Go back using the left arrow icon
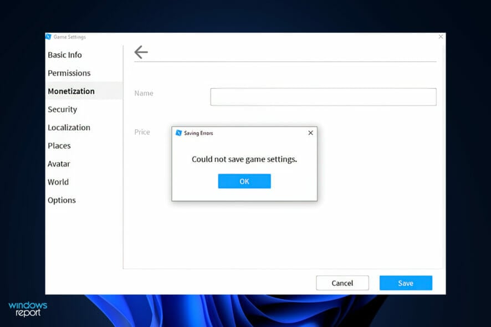The width and height of the screenshot is (491, 327). (x=141, y=52)
